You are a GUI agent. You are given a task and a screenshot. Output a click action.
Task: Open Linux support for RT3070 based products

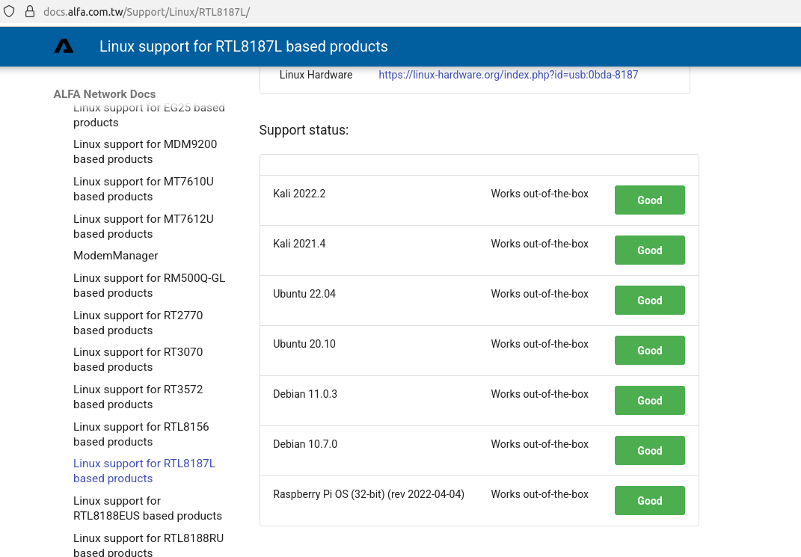tap(138, 360)
